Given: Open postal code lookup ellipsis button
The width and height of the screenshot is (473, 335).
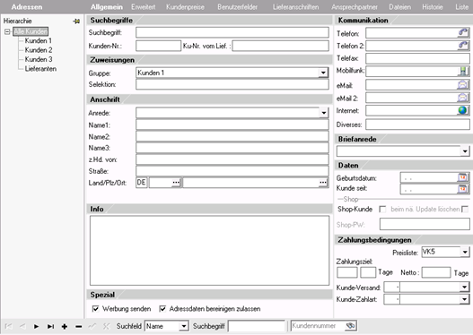Looking at the screenshot, I should (x=176, y=183).
